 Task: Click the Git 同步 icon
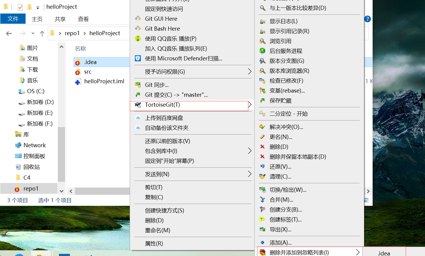(138, 85)
